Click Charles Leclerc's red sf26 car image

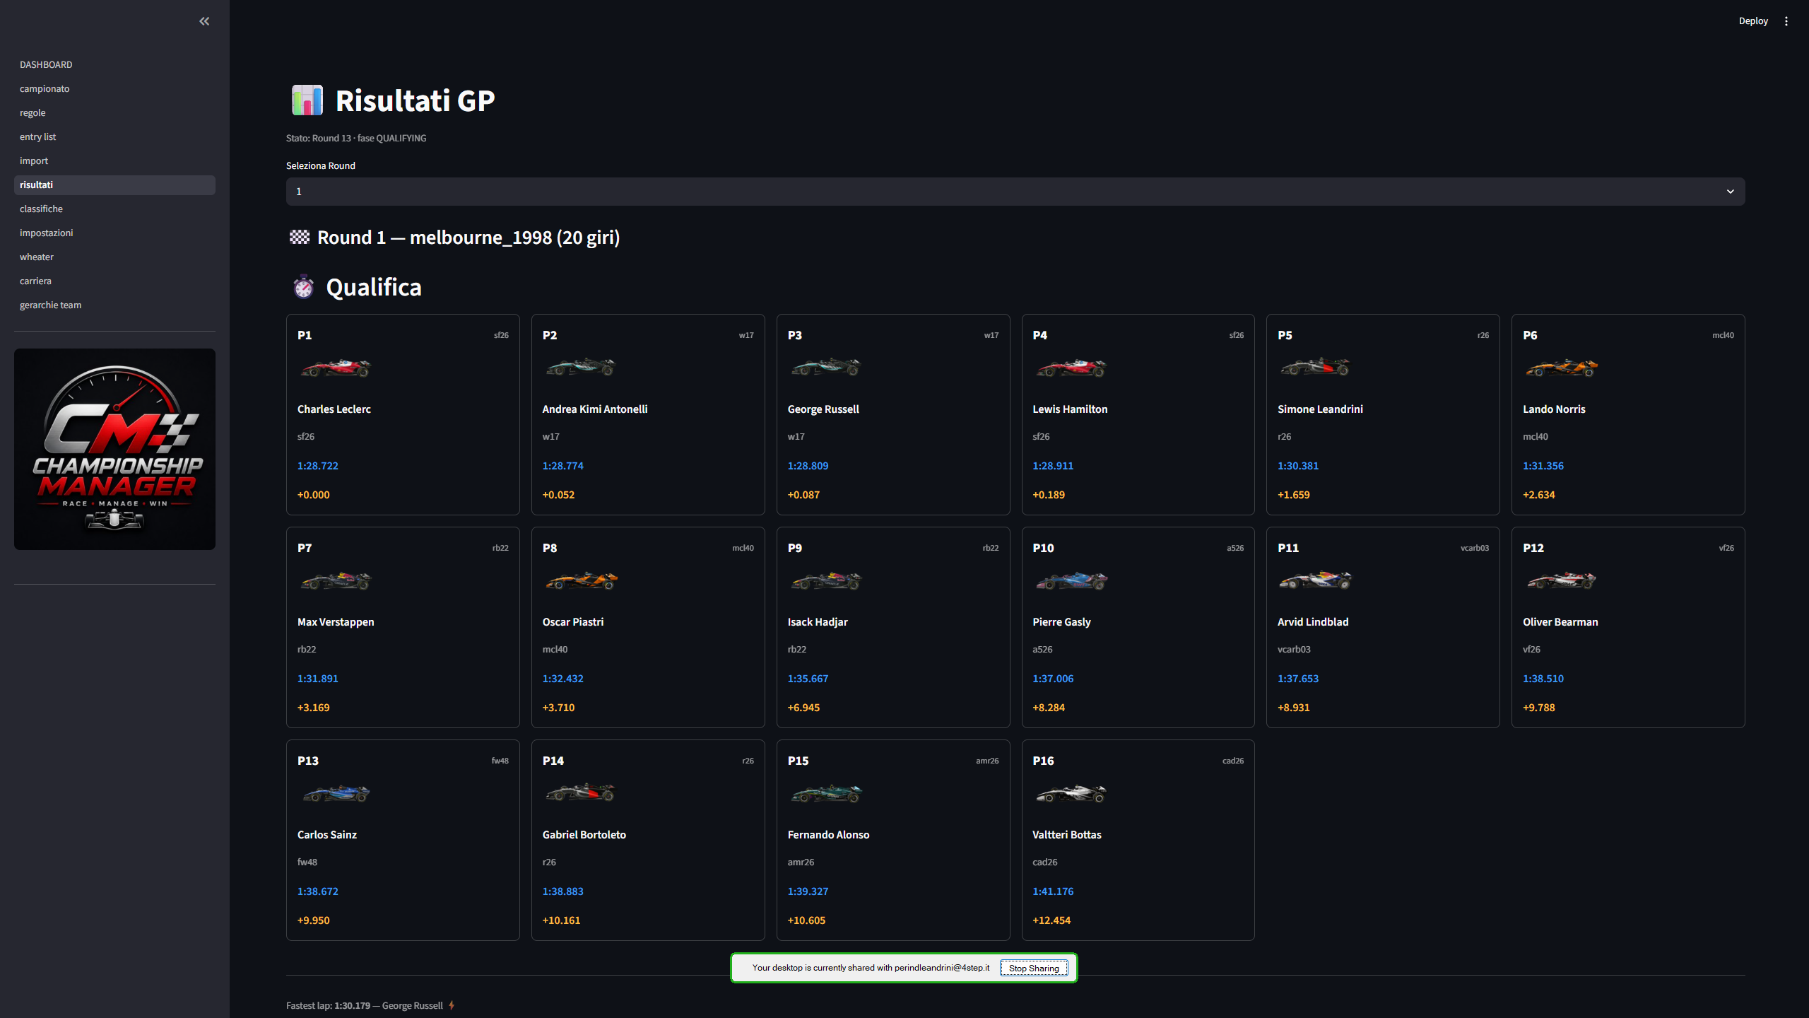tap(335, 368)
